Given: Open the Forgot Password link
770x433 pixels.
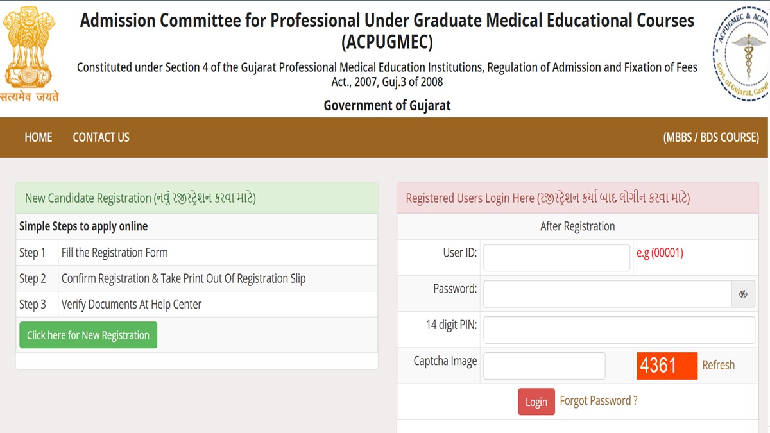Looking at the screenshot, I should (x=598, y=401).
